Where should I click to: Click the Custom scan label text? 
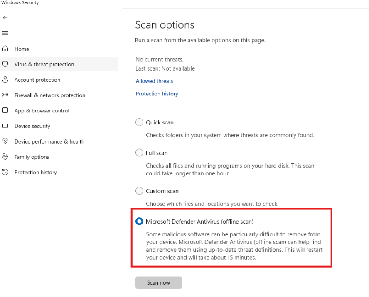(x=162, y=191)
